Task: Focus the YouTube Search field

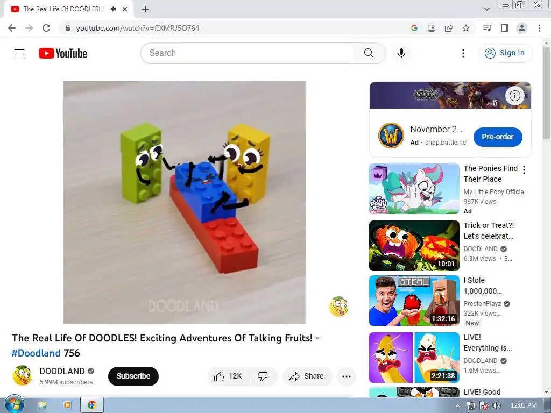Action: point(246,53)
